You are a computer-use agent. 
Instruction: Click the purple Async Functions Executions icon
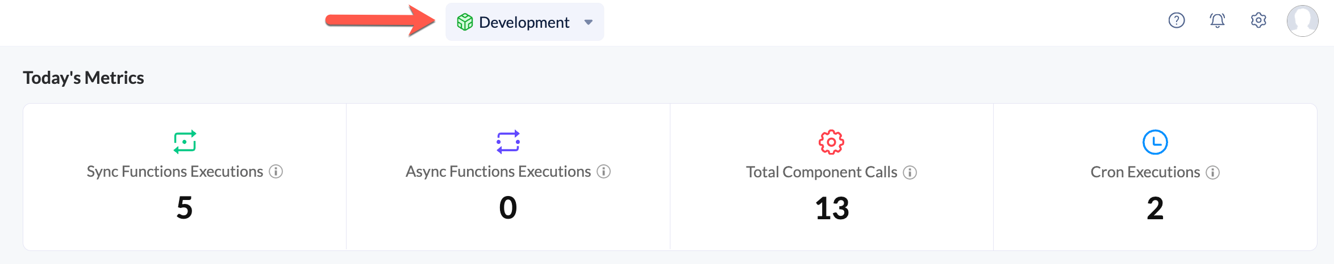[508, 142]
